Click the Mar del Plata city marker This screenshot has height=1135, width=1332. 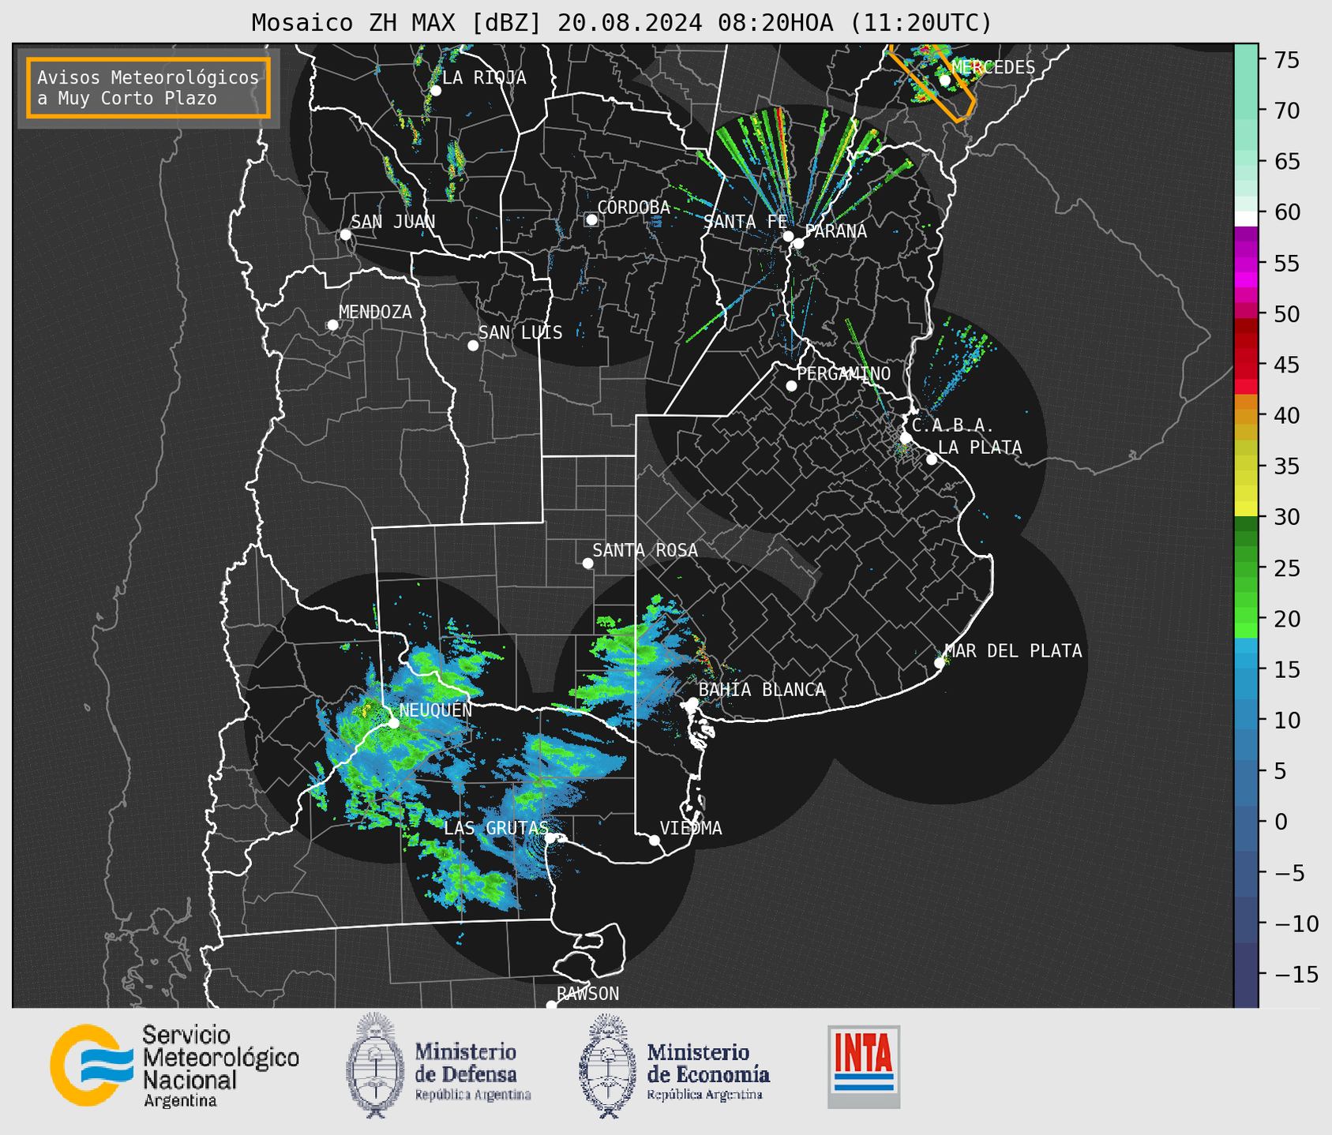tap(940, 663)
